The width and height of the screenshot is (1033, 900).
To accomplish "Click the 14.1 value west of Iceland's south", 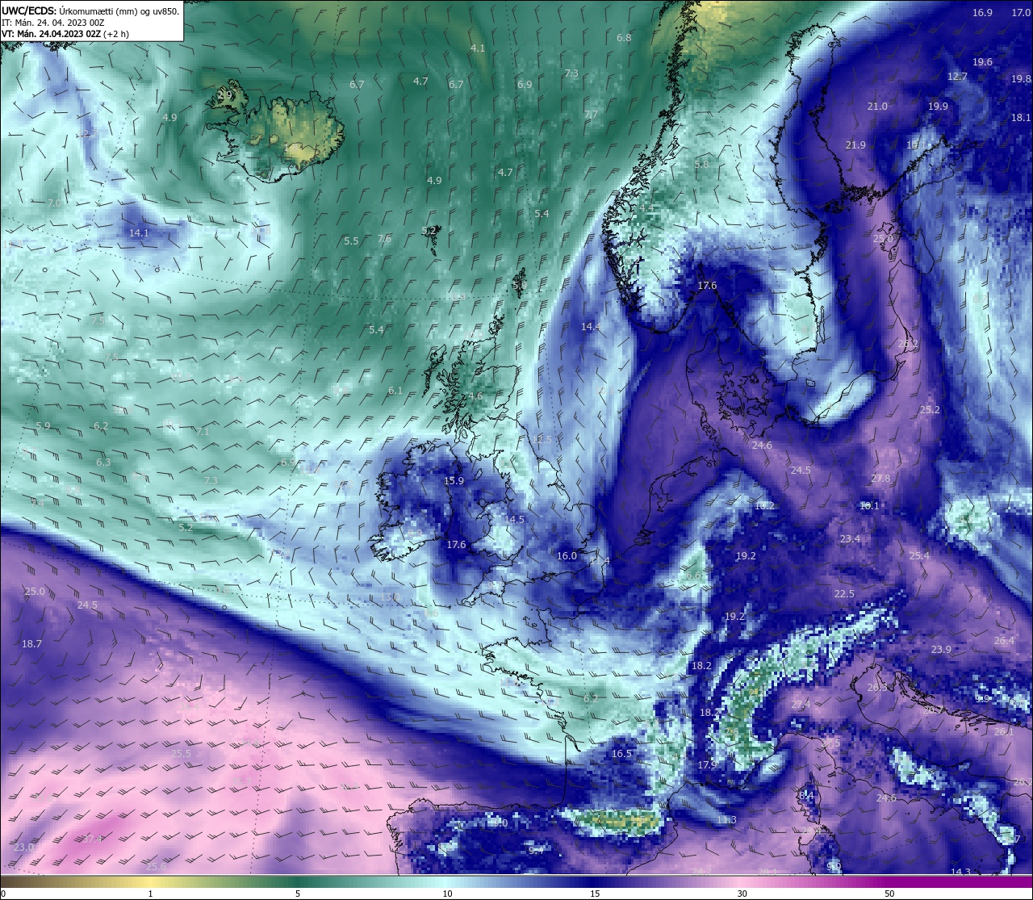I will click(x=139, y=232).
